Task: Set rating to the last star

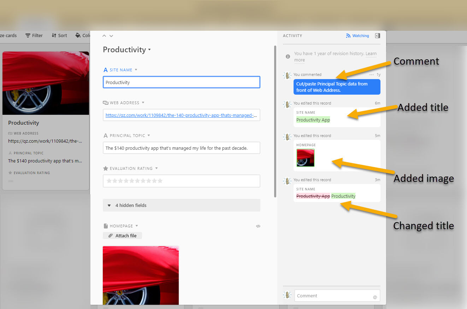Action: (160, 181)
